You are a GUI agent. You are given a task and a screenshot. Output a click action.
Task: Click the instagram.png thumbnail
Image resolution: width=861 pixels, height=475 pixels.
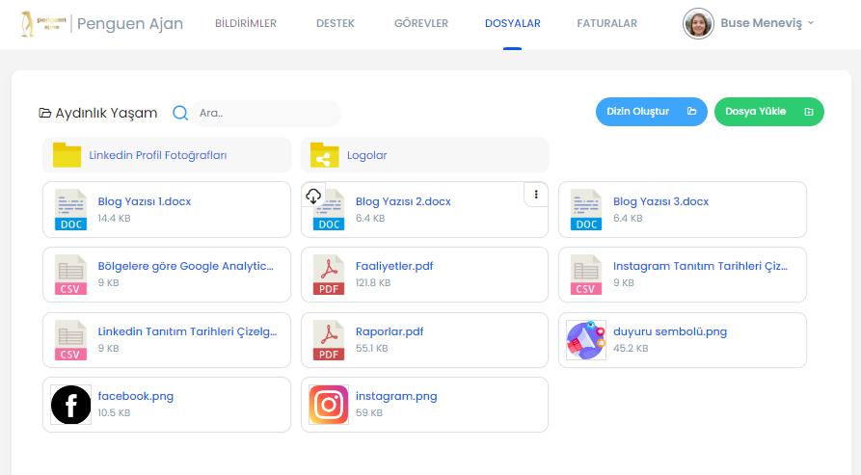pyautogui.click(x=329, y=405)
